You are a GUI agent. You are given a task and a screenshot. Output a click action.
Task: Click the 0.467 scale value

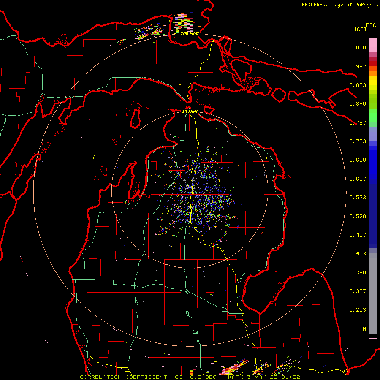click(358, 235)
